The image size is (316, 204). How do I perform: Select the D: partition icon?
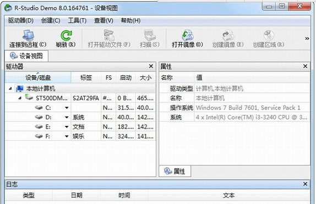click(x=39, y=117)
